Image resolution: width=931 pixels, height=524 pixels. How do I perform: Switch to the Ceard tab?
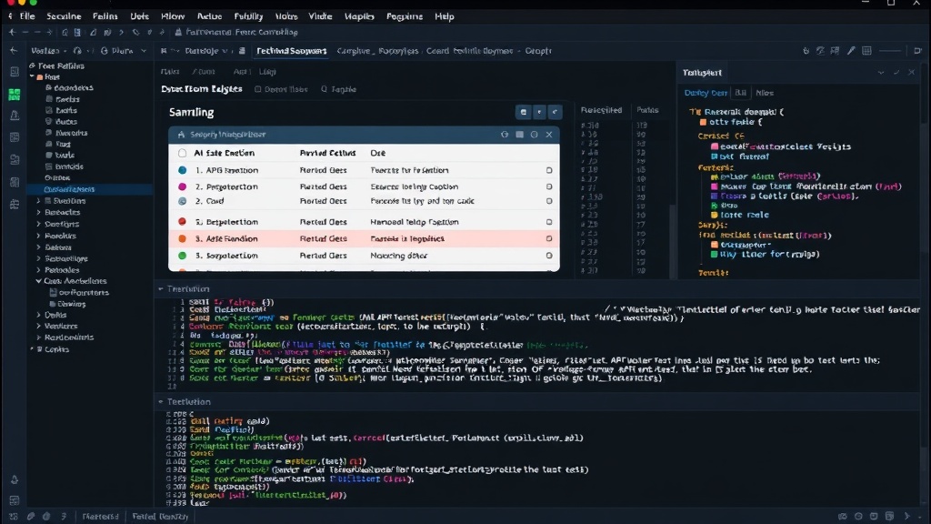click(x=437, y=51)
